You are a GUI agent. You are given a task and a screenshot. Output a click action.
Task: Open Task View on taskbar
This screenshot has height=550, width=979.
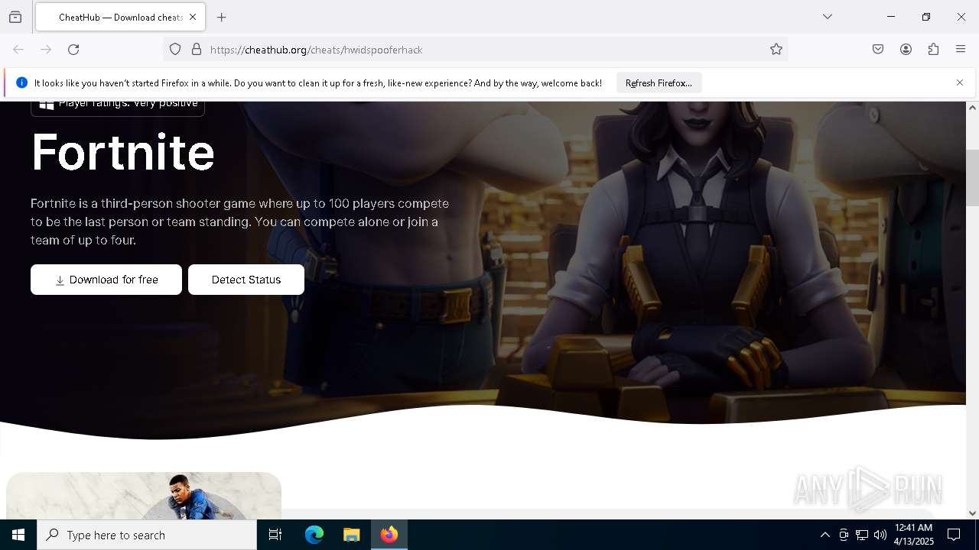tap(275, 535)
